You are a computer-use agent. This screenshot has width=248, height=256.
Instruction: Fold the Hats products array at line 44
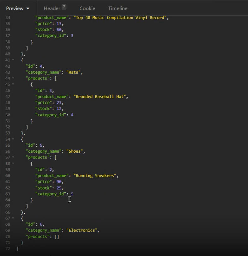(13, 78)
